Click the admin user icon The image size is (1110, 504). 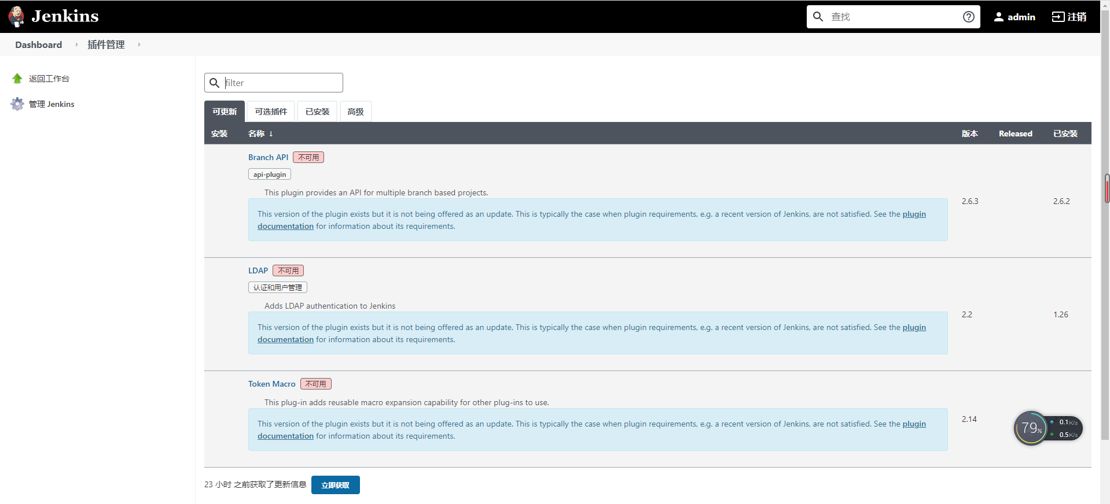point(998,17)
